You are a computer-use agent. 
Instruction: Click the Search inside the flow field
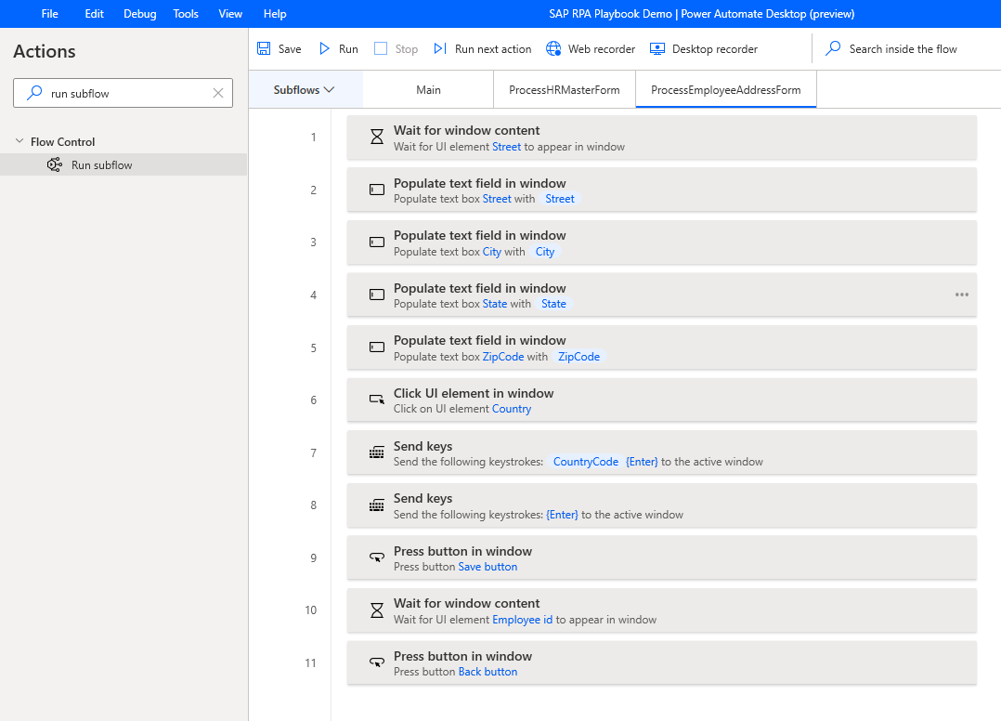tap(903, 49)
